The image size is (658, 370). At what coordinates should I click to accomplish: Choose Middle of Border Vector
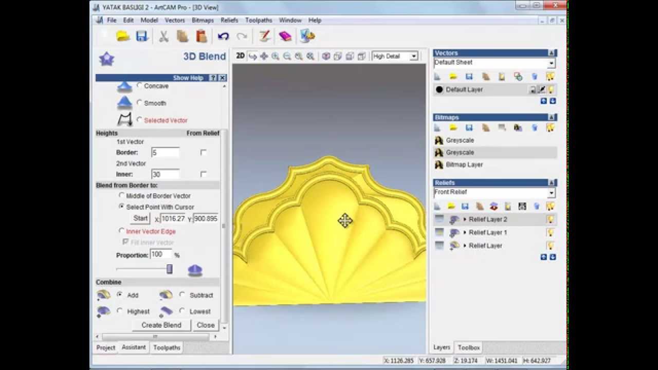coord(121,196)
